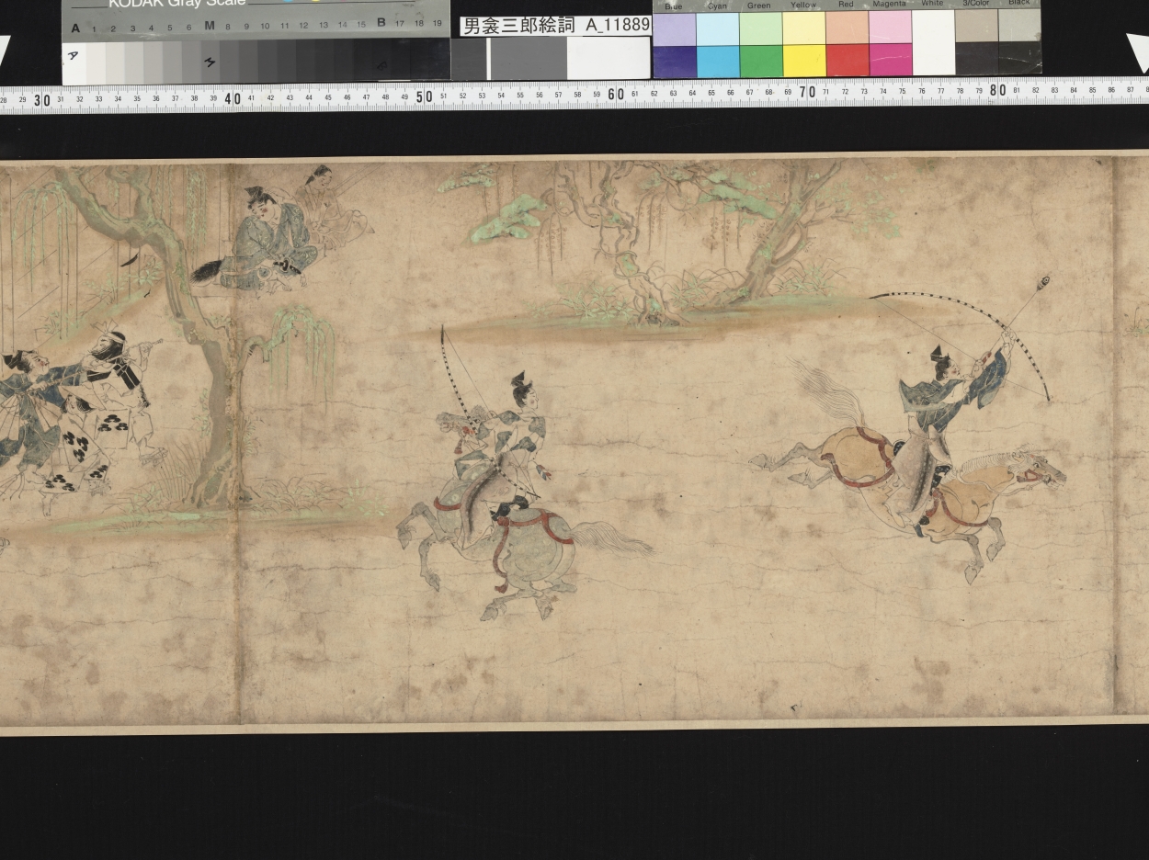The image size is (1149, 860).
Task: Select the deep magenta color patch
Action: click(890, 61)
